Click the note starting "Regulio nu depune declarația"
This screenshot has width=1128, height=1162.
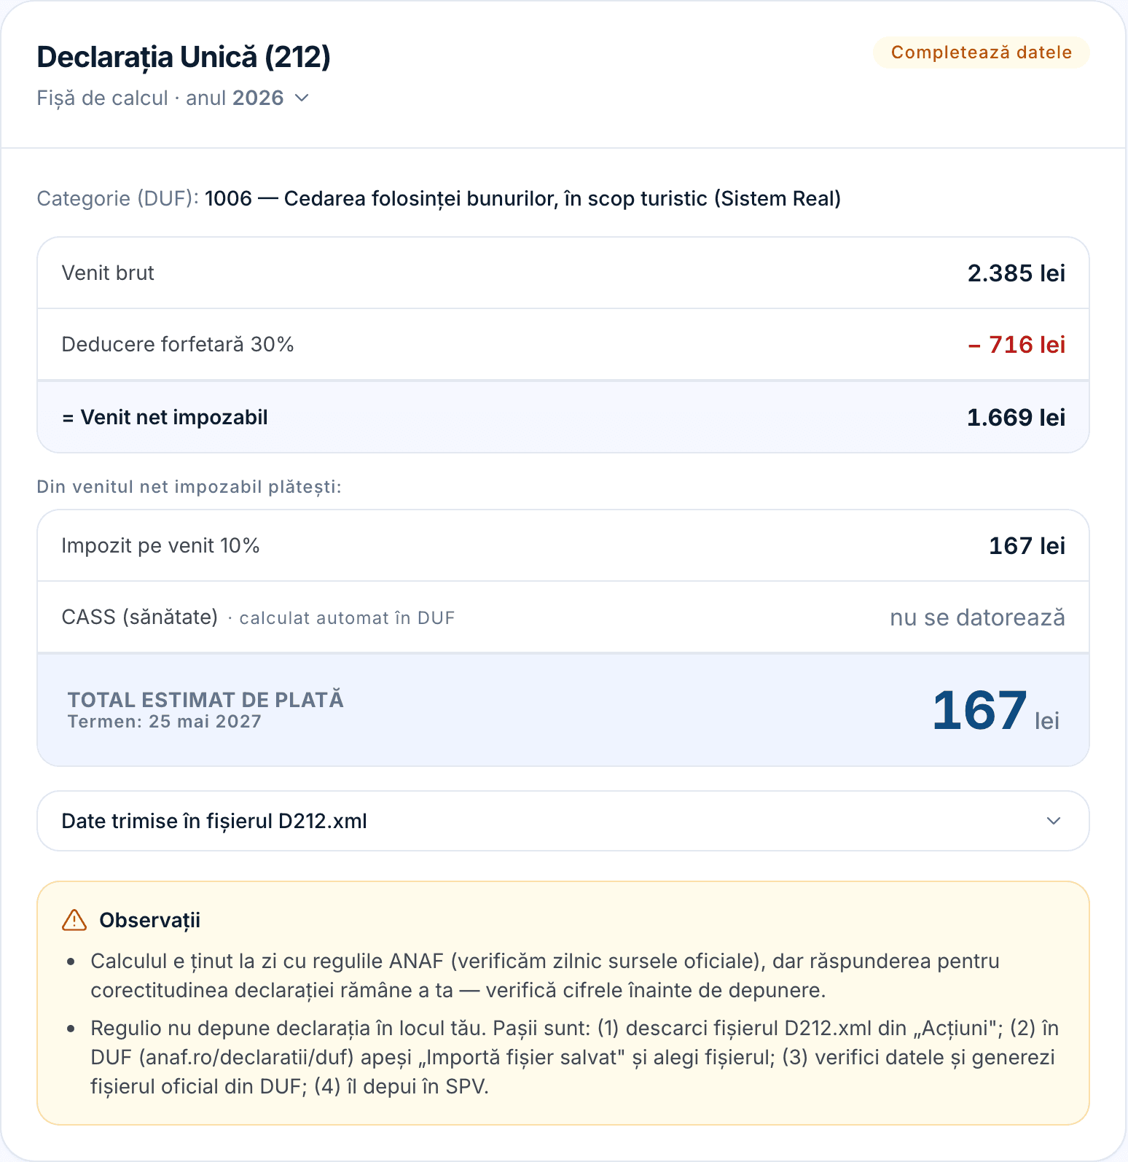[574, 1057]
